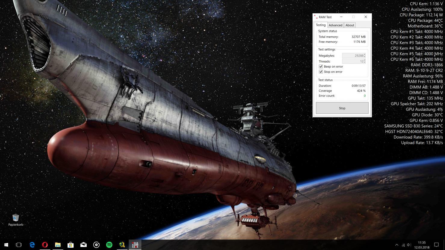
Task: Open Task View in taskbar
Action: (x=19, y=245)
